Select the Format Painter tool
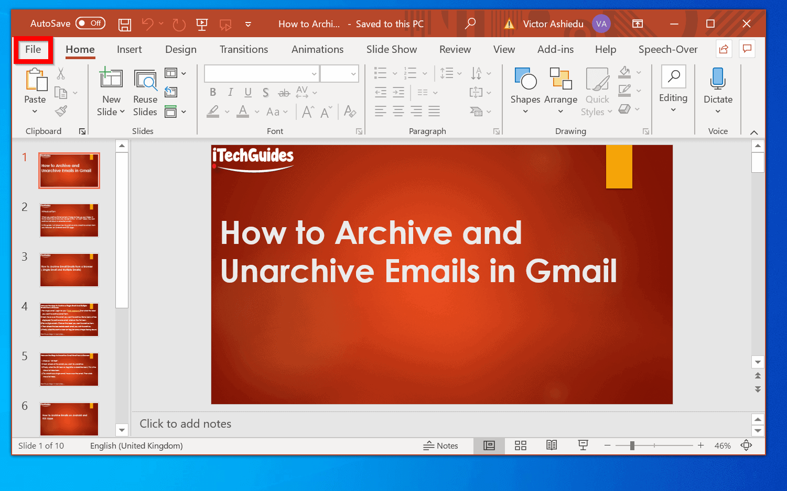The width and height of the screenshot is (787, 491). coord(61,111)
